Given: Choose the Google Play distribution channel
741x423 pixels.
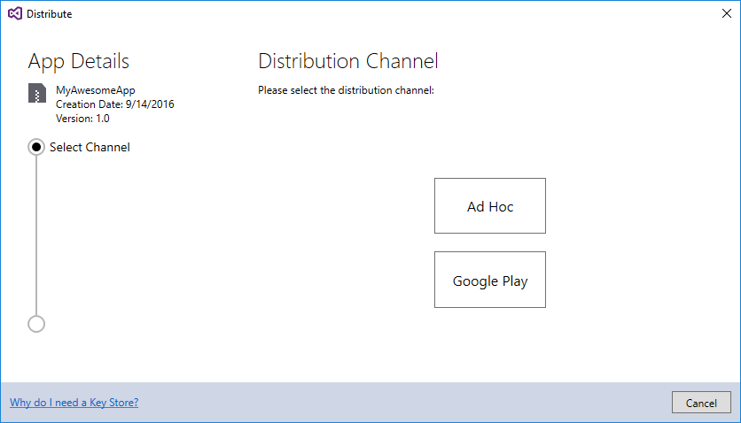Looking at the screenshot, I should point(490,280).
